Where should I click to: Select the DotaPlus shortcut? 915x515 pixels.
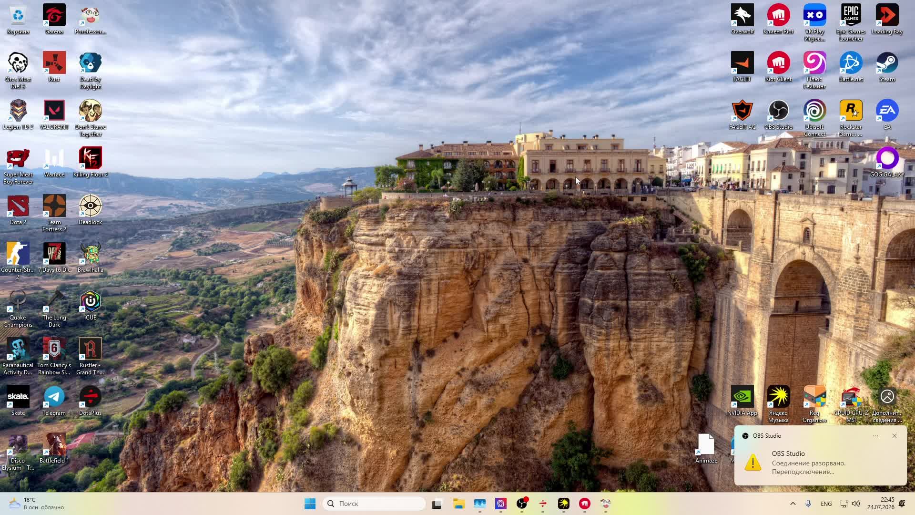point(90,401)
